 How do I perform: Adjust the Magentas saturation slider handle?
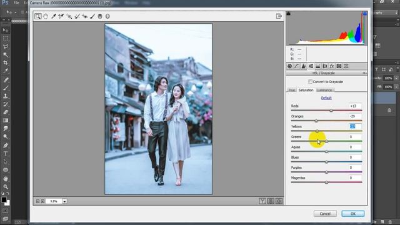click(326, 182)
